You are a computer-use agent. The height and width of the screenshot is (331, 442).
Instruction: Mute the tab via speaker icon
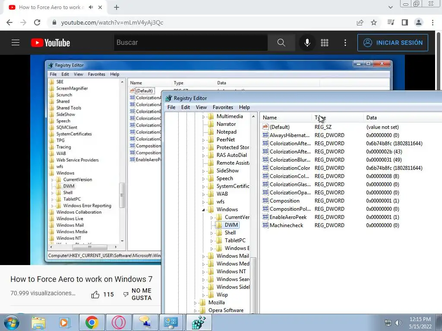tap(91, 7)
